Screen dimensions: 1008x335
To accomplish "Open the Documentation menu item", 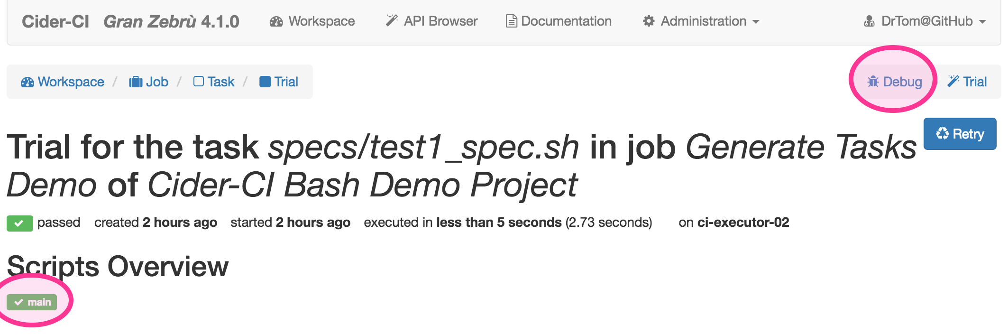I will pyautogui.click(x=559, y=21).
